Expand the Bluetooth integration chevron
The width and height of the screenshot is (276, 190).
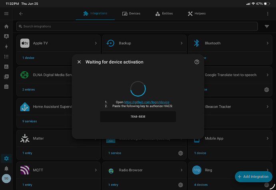tap(268, 43)
